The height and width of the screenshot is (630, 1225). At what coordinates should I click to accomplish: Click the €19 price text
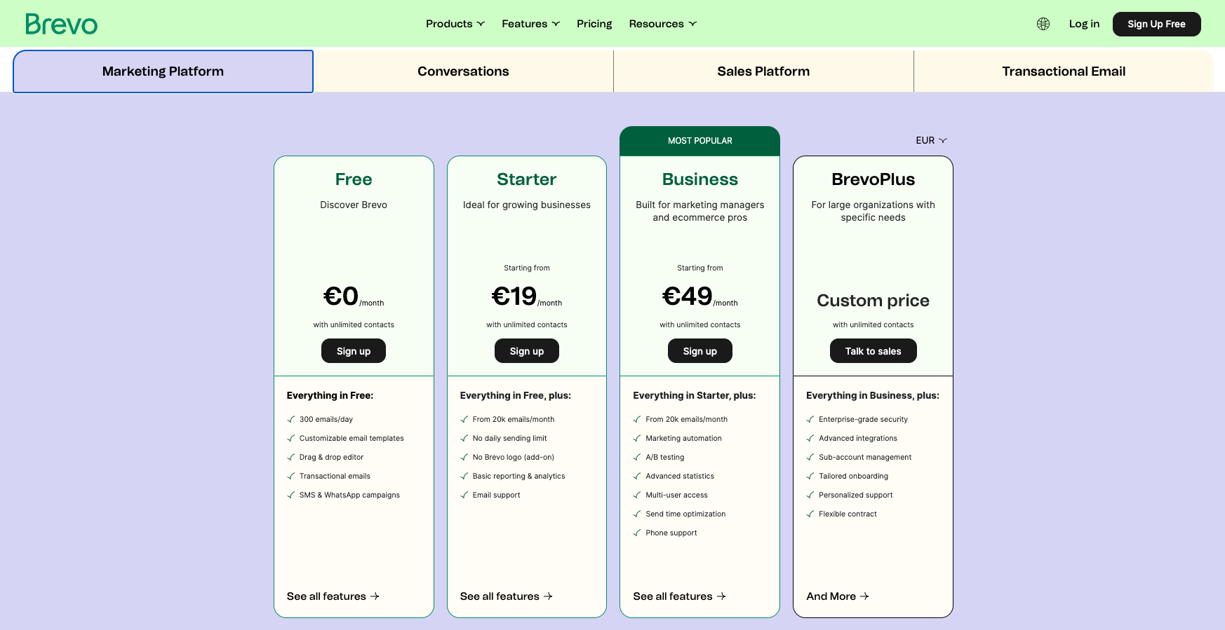(x=514, y=296)
